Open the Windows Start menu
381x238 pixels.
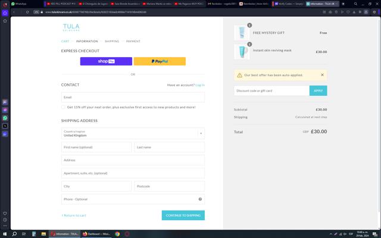tap(5, 234)
